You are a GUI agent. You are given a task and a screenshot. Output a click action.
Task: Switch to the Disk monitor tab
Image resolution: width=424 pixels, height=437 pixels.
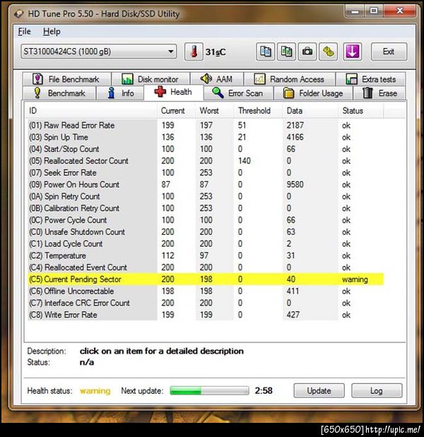coord(151,79)
